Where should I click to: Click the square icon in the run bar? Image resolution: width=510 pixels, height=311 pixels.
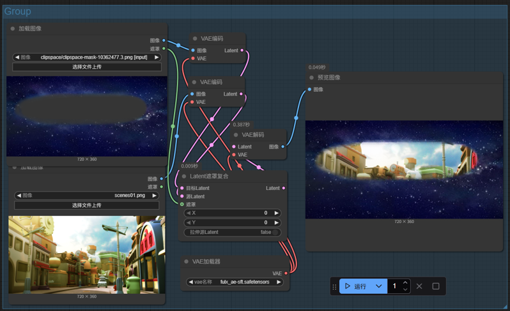click(435, 286)
